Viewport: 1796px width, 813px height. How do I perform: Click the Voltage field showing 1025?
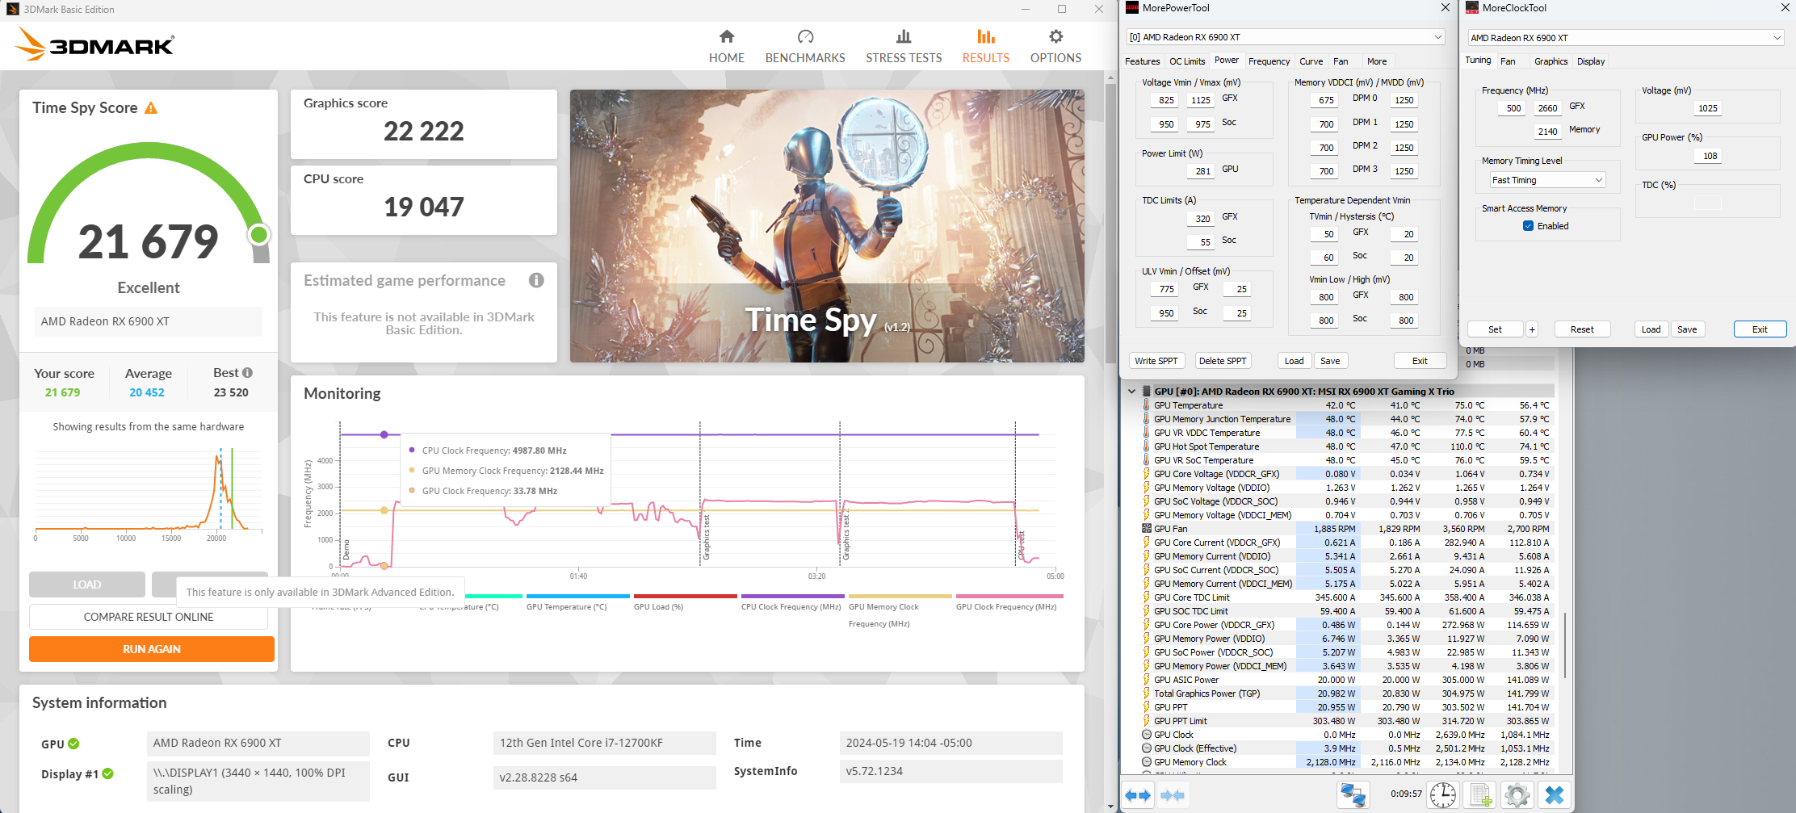point(1706,107)
